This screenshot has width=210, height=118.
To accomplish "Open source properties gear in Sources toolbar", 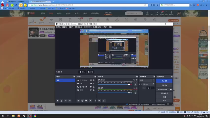I will click(x=86, y=101).
